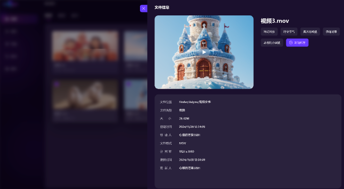This screenshot has height=189, width=344.
Task: Click the 1920 x 1080 resolution value
Action: 187,151
